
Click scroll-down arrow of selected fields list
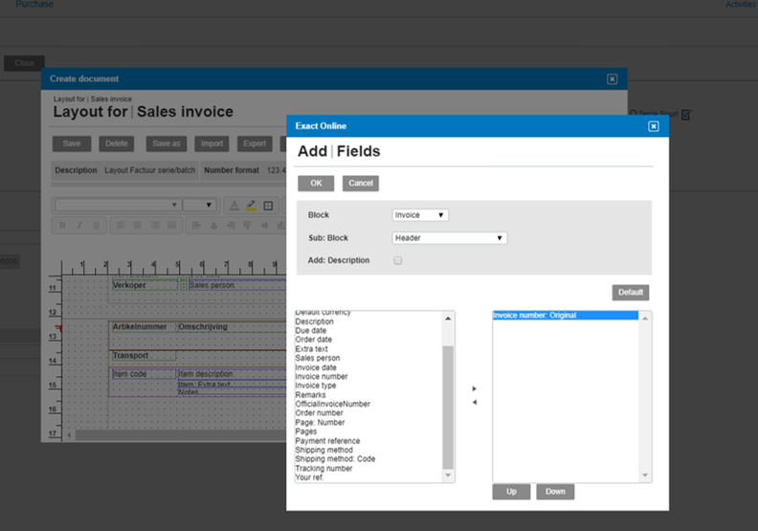(645, 476)
